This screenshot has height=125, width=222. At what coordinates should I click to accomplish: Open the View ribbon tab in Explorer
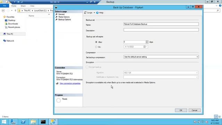[x=32, y=6]
